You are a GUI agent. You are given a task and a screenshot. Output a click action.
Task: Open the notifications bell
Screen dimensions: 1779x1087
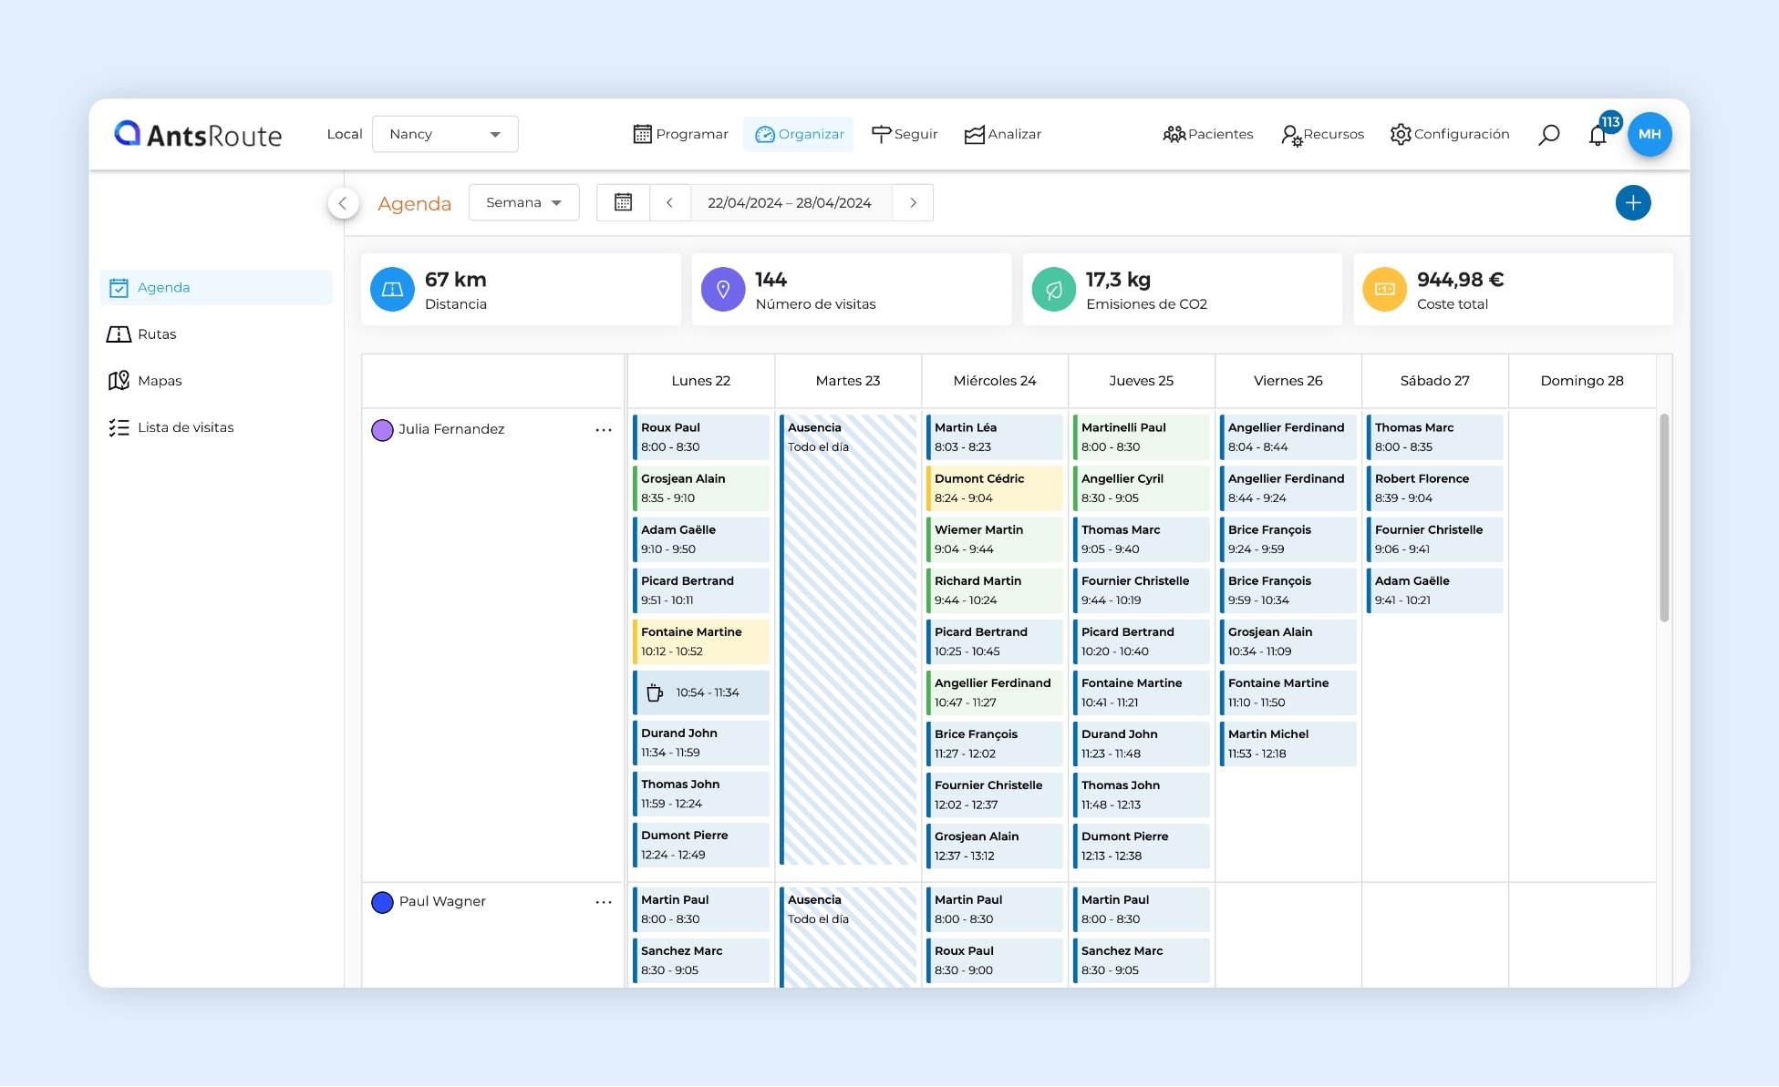(x=1598, y=136)
